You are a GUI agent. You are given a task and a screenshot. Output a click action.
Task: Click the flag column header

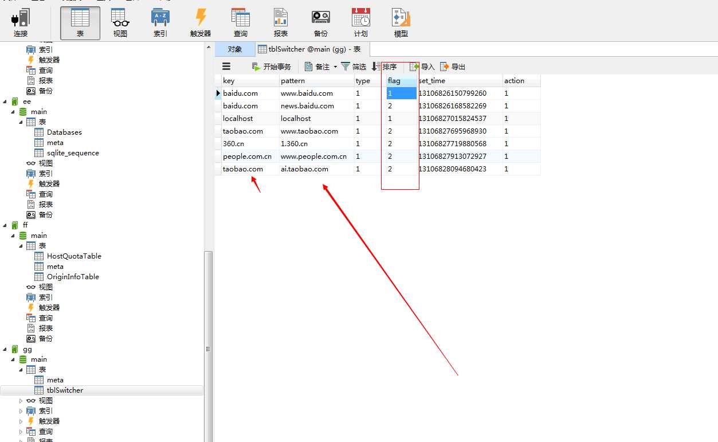point(402,81)
